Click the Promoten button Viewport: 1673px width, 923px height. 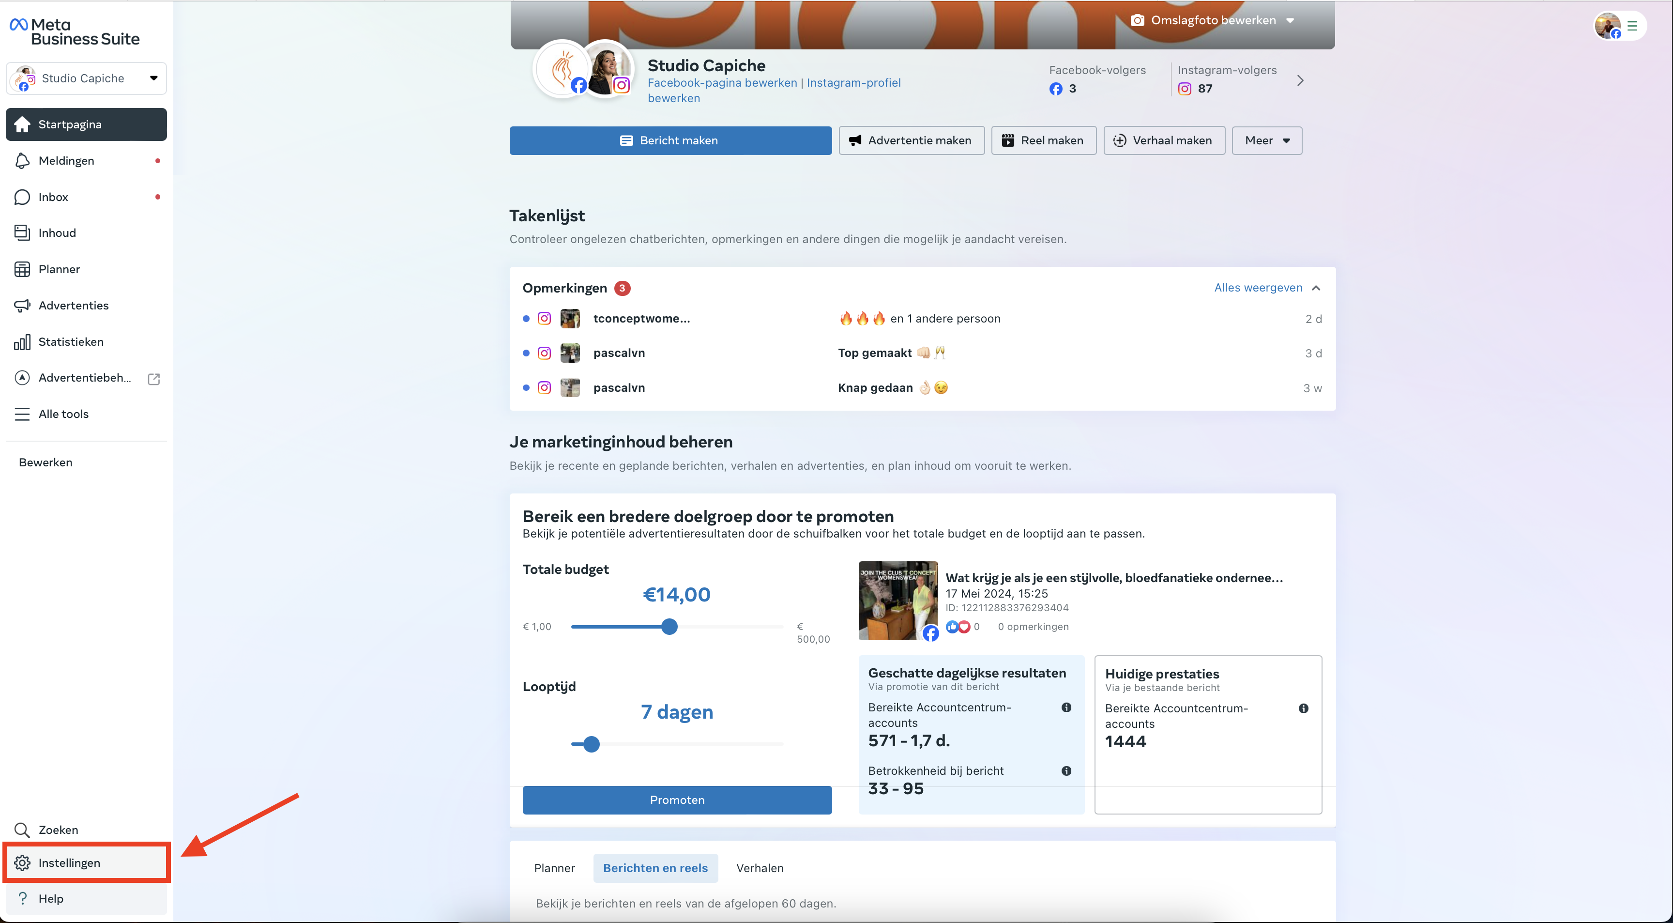click(x=677, y=800)
